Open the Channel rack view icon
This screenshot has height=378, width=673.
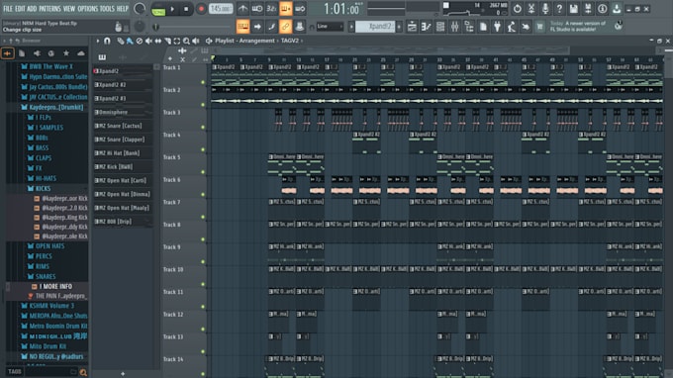[x=440, y=27]
